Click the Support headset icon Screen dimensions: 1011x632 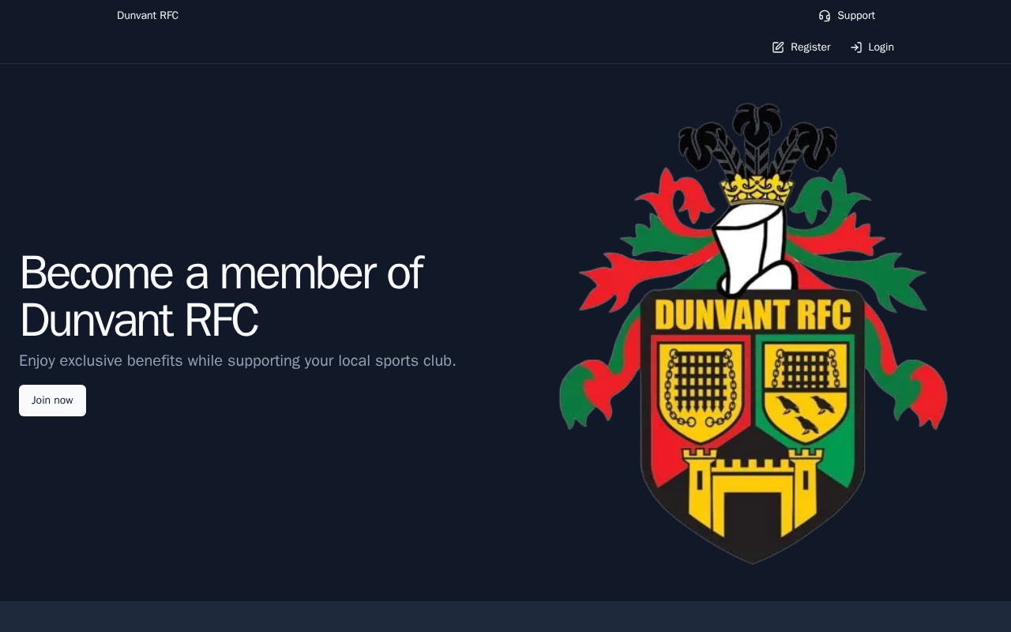pos(825,16)
